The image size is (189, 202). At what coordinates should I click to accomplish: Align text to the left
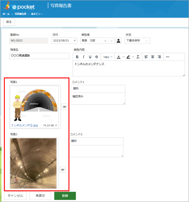point(146,57)
